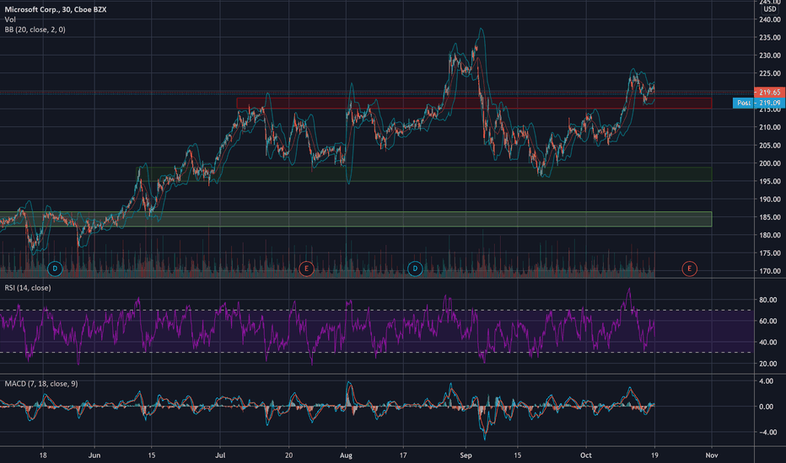
Task: Select the RSI (14, close) legend
Action: (x=28, y=288)
